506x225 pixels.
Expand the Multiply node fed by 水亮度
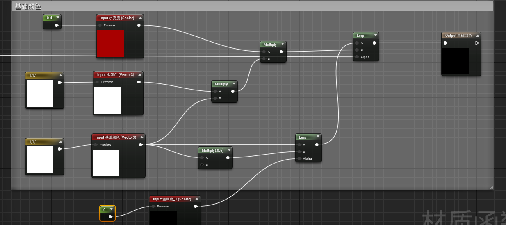coord(283,44)
